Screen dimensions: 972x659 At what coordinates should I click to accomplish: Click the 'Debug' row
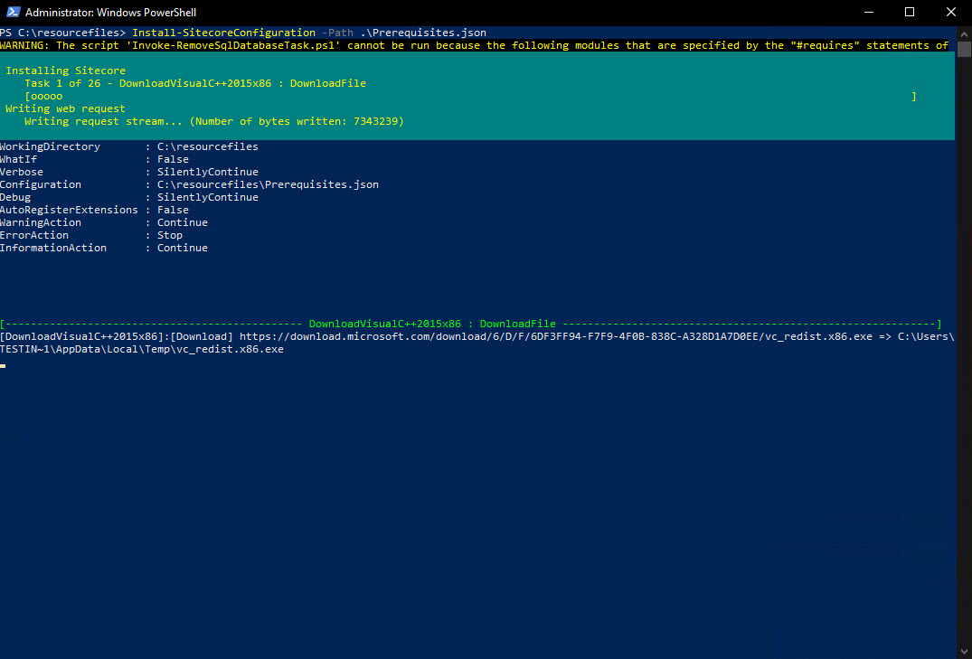(129, 197)
